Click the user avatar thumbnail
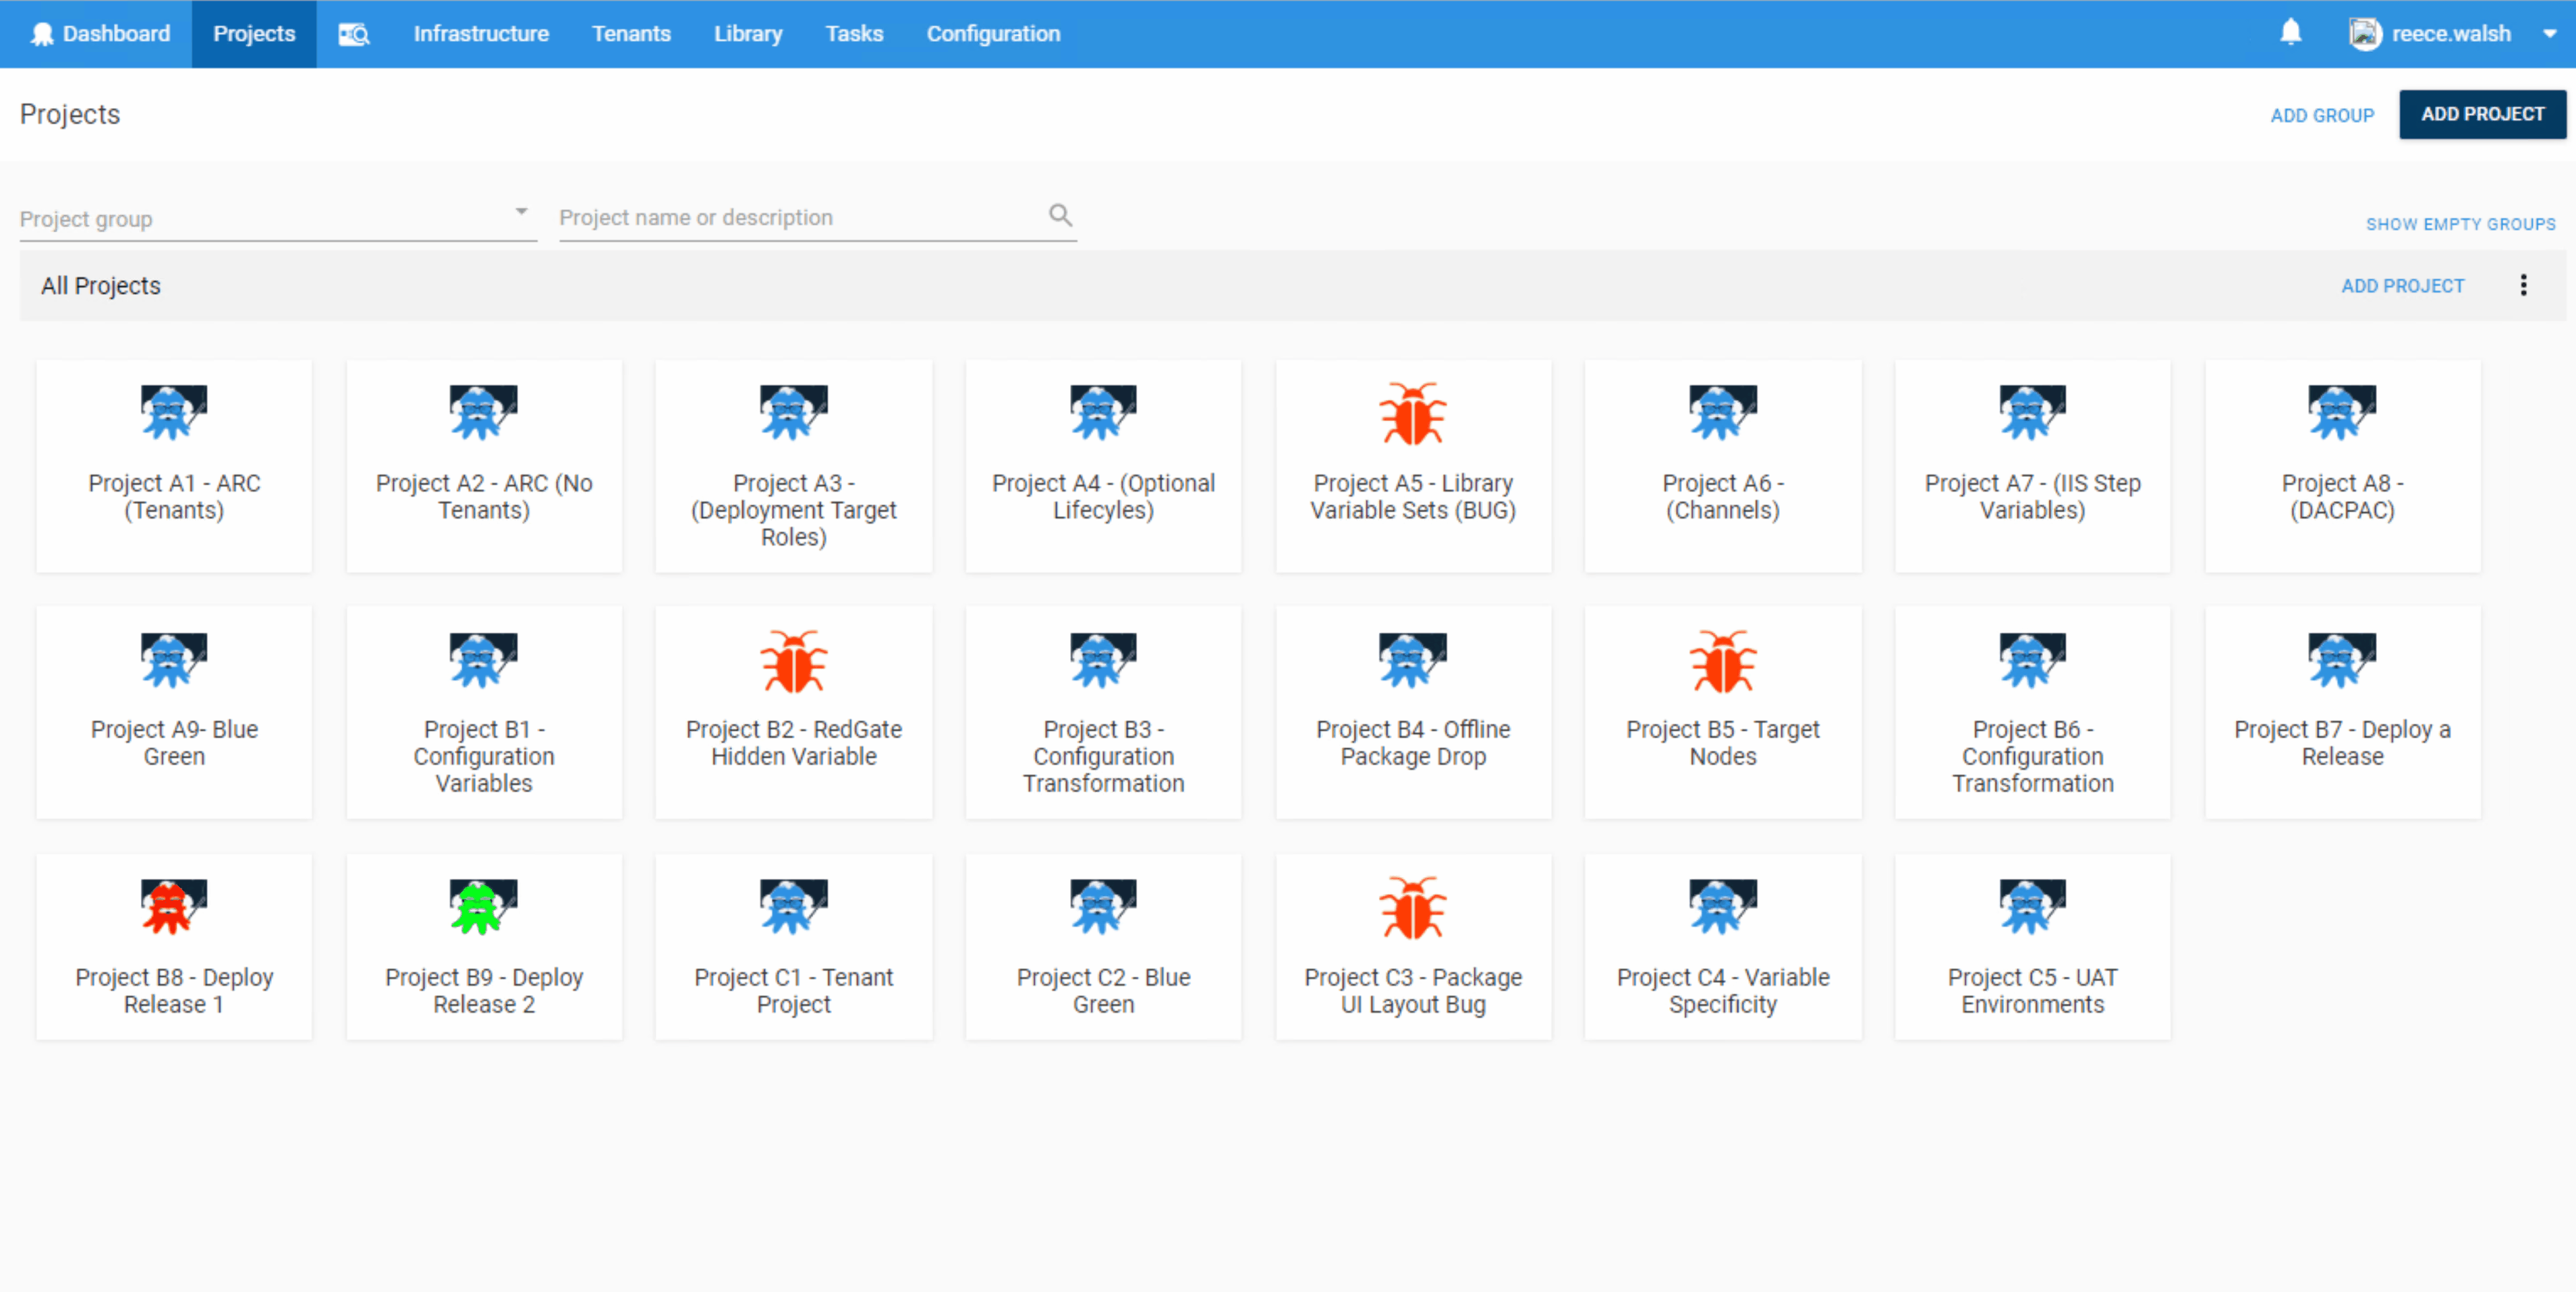This screenshot has height=1292, width=2576. 2366,33
